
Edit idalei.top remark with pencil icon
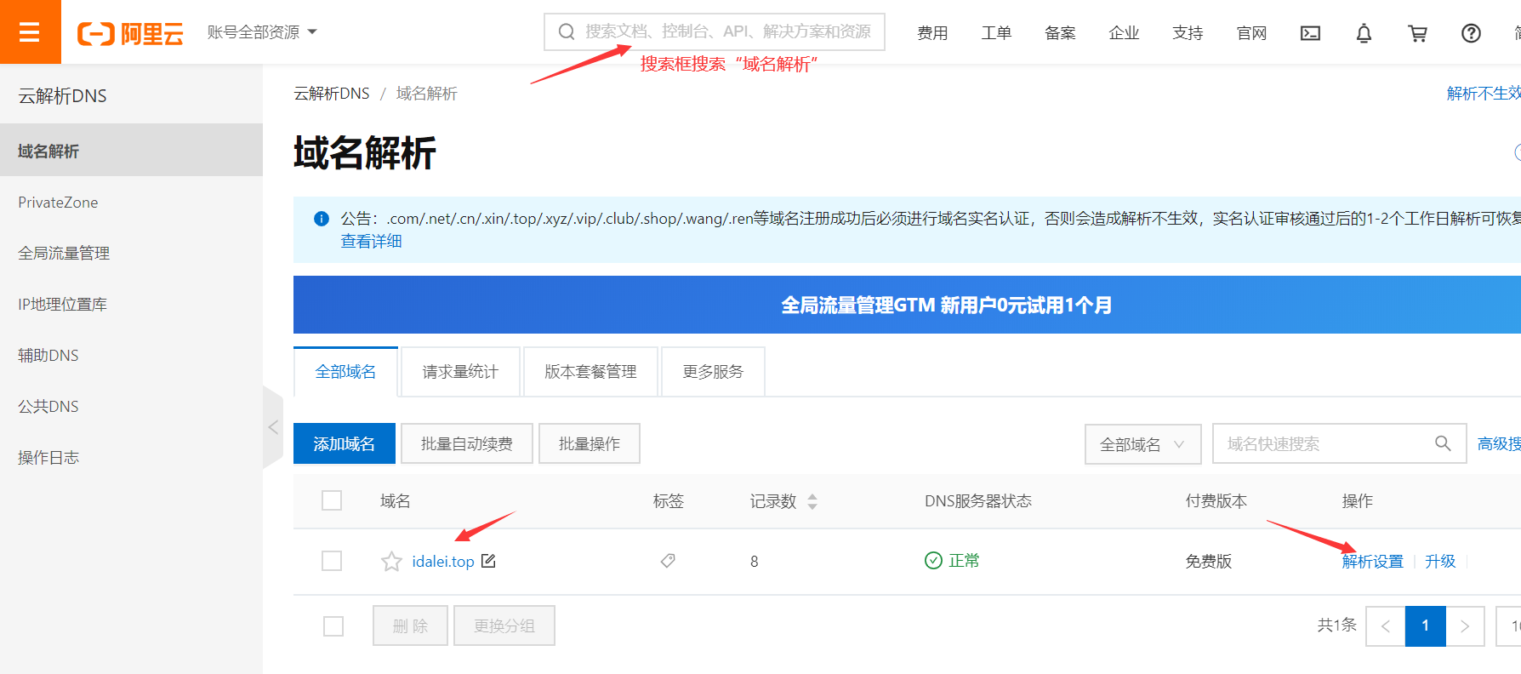(x=488, y=561)
